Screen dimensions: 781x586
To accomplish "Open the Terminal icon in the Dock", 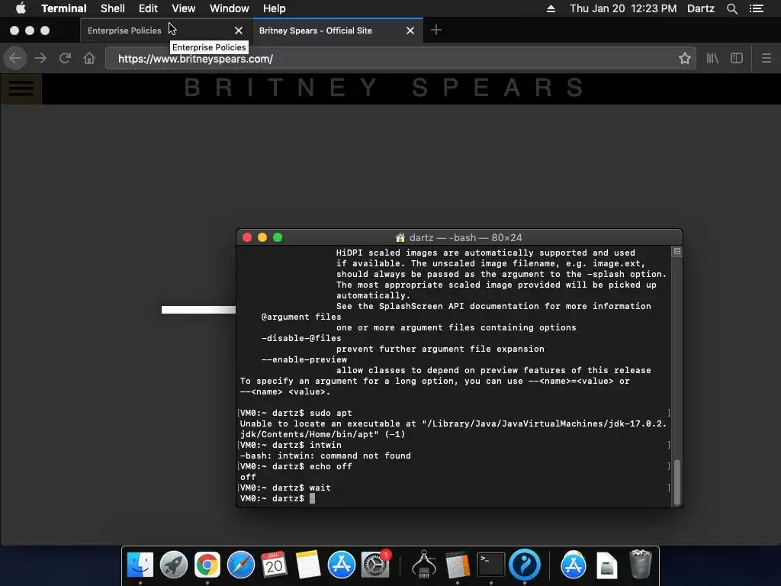I will (491, 565).
